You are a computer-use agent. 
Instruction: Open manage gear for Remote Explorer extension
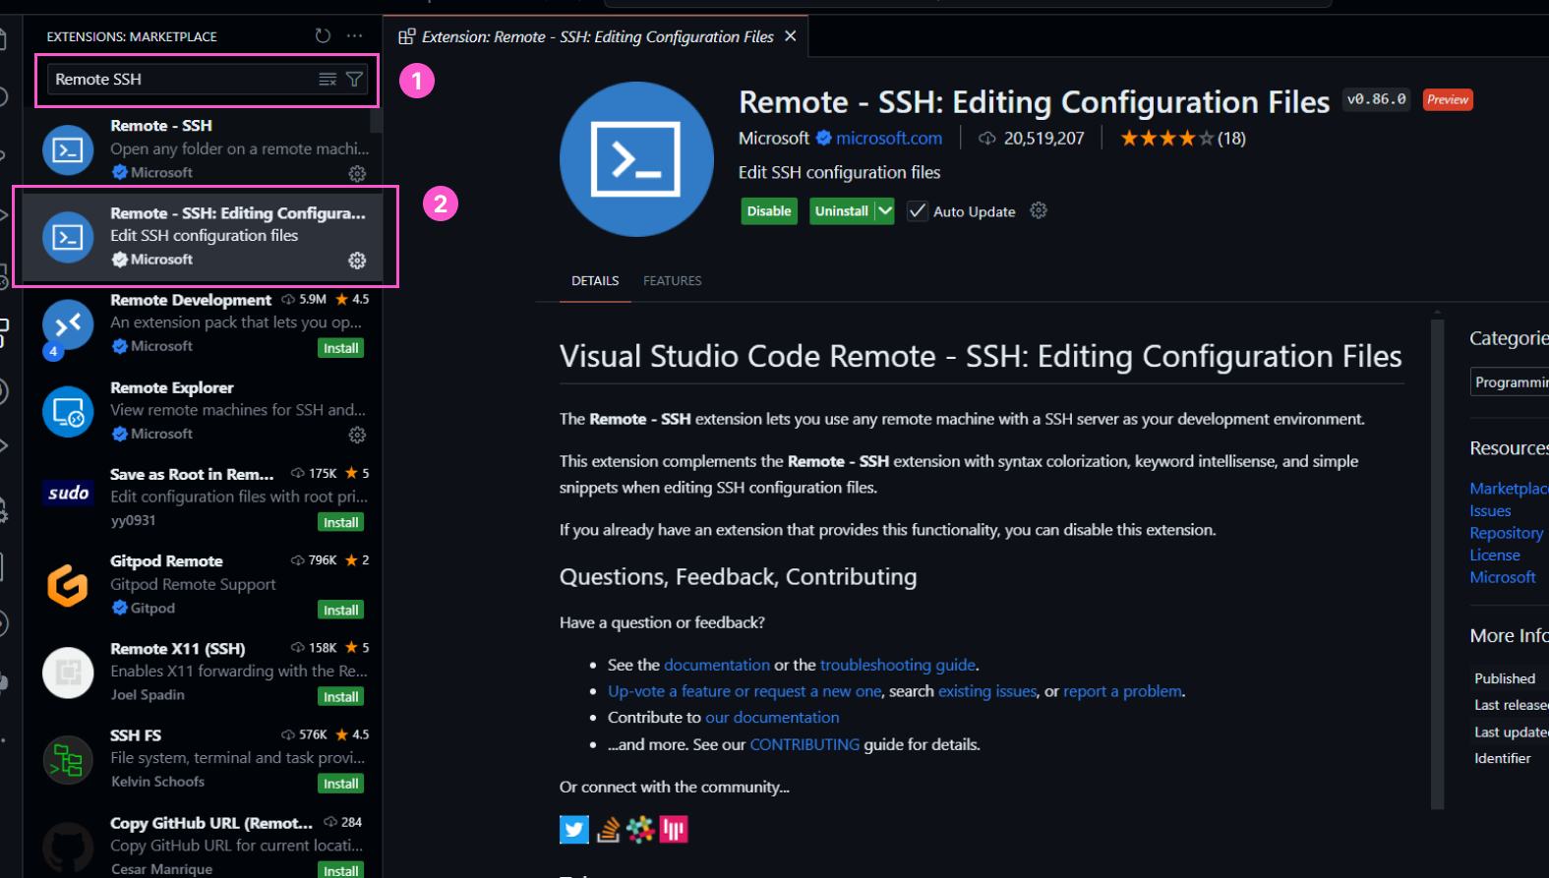(x=357, y=435)
